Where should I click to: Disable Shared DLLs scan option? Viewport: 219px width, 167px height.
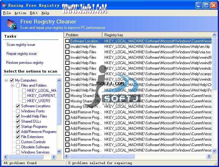pos(18,121)
